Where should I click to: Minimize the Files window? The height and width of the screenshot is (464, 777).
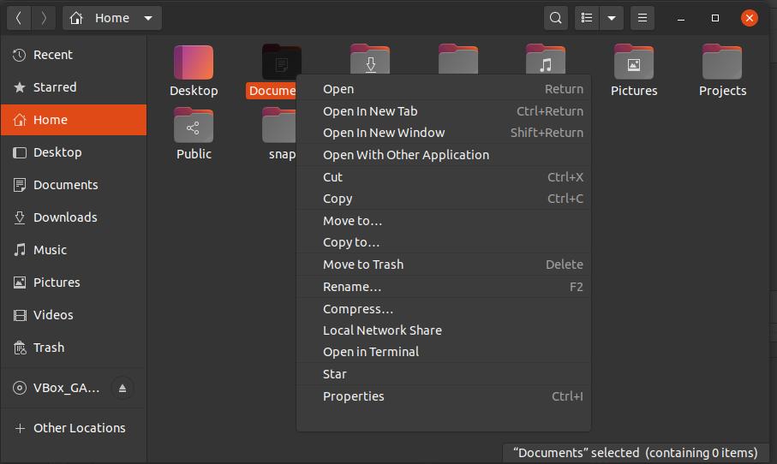[x=681, y=18]
